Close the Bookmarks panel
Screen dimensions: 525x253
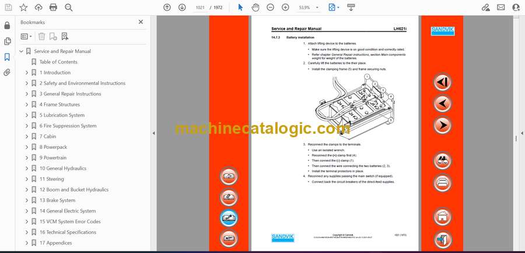pos(141,22)
